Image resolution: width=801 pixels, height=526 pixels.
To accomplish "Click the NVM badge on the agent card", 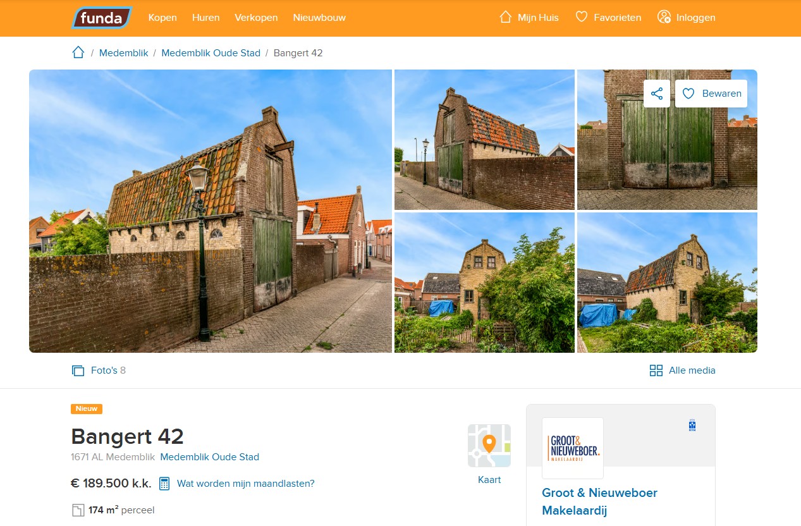I will 692,425.
